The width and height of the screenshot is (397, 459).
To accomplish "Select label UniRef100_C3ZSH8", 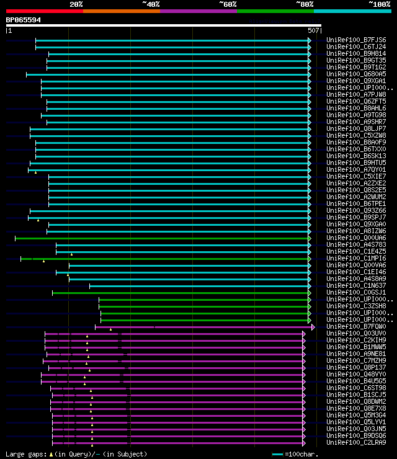I will (356, 306).
